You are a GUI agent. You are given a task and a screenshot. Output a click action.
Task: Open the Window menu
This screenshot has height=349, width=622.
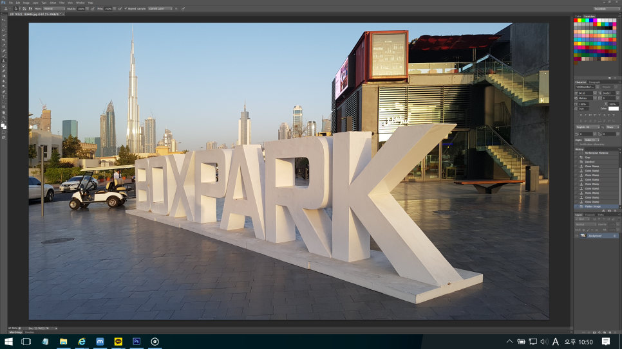[x=80, y=3]
